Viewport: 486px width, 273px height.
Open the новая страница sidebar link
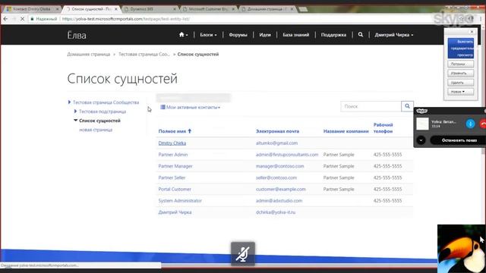(96, 130)
